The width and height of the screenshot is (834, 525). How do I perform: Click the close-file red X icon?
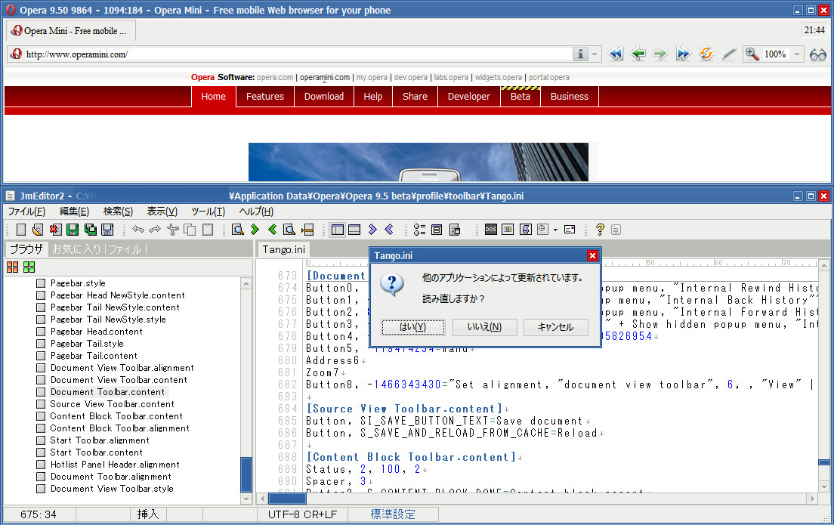(x=55, y=229)
